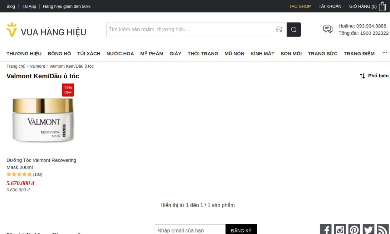Open GIỎ HÀNG (0) cart link

pyautogui.click(x=363, y=6)
